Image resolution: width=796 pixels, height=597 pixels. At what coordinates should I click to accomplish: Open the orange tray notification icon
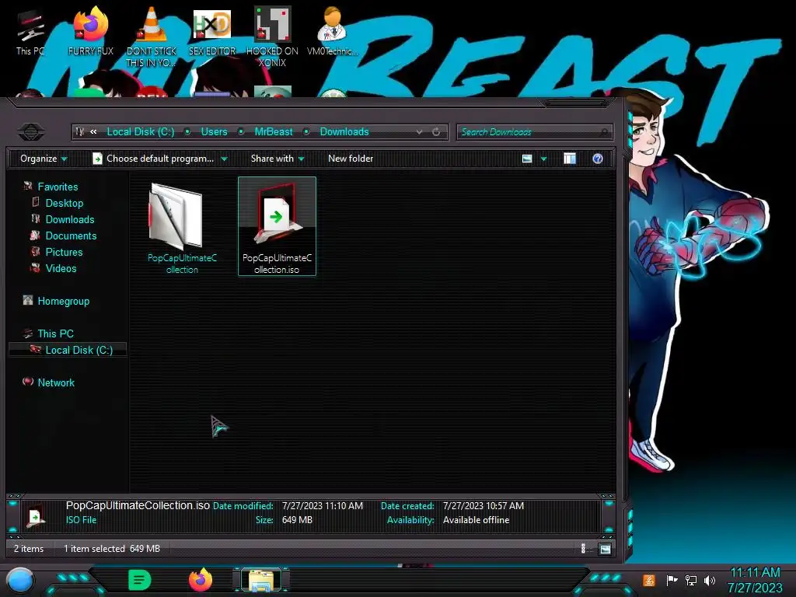[x=649, y=580]
